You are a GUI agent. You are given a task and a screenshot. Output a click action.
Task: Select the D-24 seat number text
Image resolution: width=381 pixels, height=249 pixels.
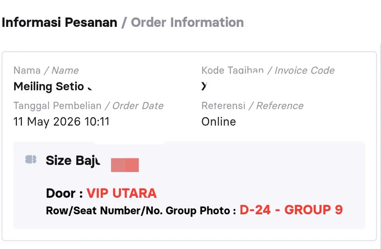coord(255,210)
